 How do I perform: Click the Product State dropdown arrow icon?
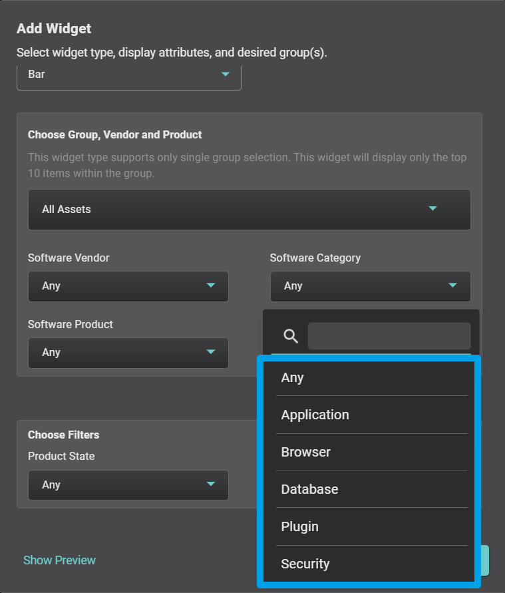(x=211, y=485)
